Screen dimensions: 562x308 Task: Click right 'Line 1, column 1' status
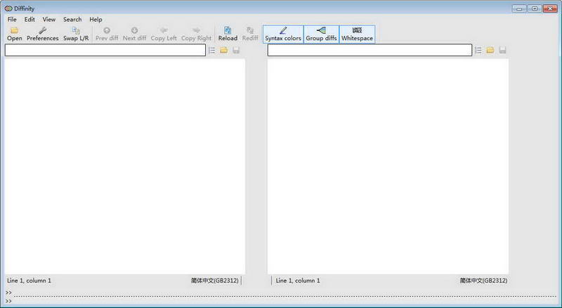click(x=298, y=281)
